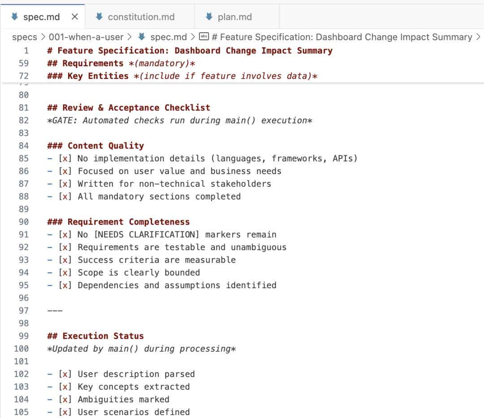
Task: Expand breadcrumb chevron after 001-when-a-user
Action: pyautogui.click(x=130, y=37)
